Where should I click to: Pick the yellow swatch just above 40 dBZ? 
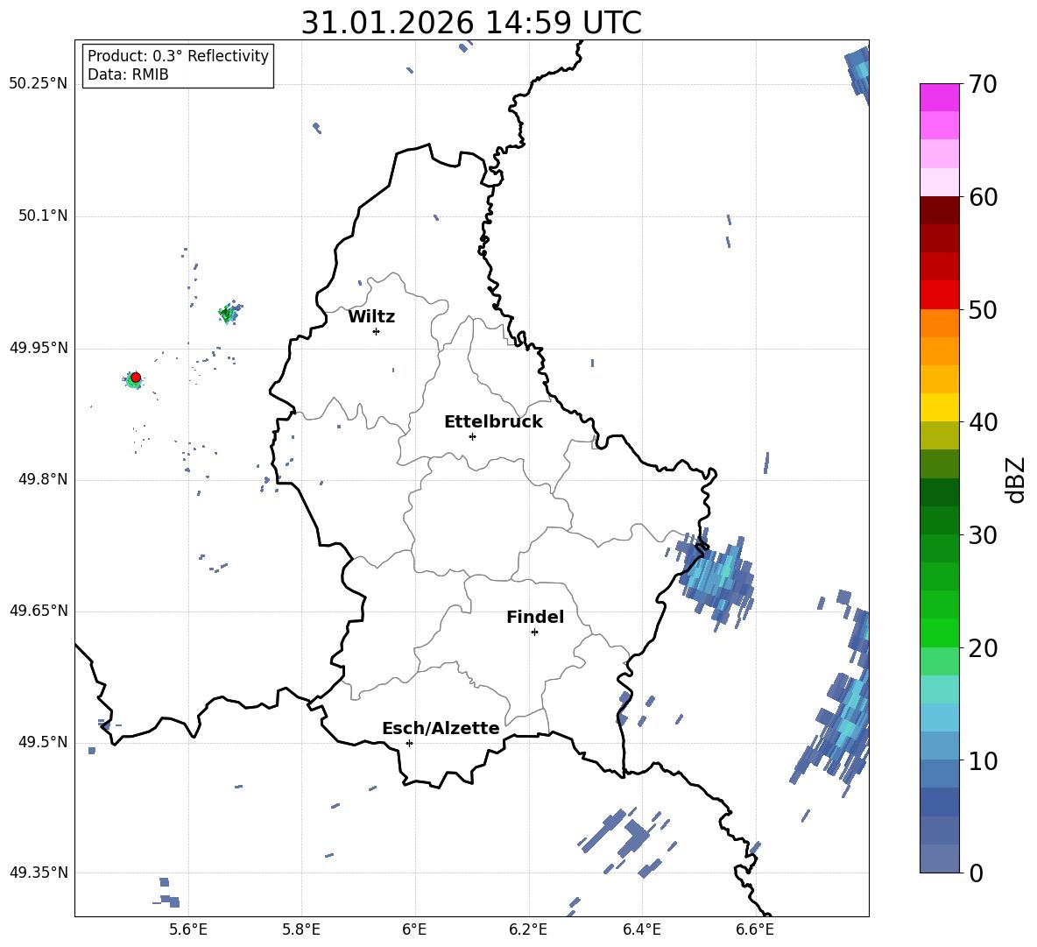point(940,407)
